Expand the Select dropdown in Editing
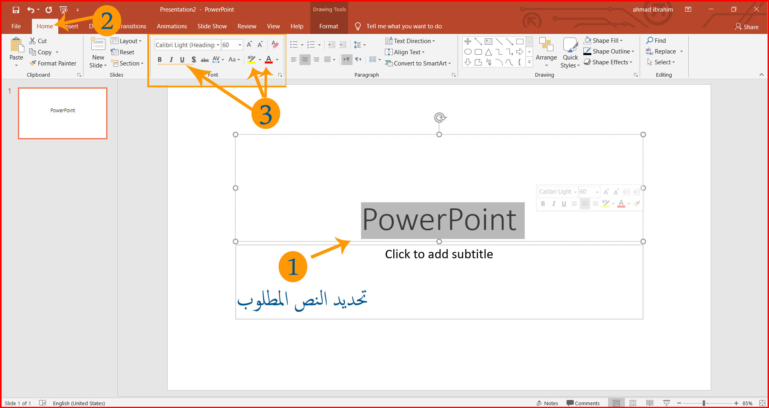 click(661, 62)
